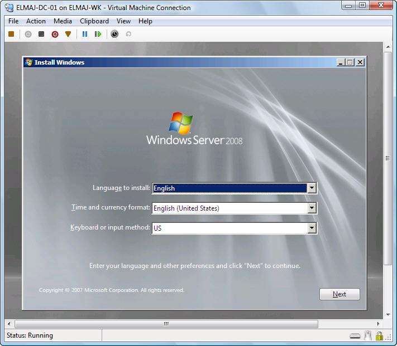Click the orange Save state toolbar icon

coord(68,34)
